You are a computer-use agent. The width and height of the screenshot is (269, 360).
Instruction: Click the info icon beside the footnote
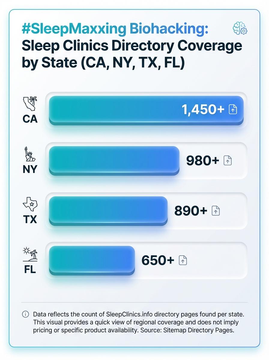[26, 314]
